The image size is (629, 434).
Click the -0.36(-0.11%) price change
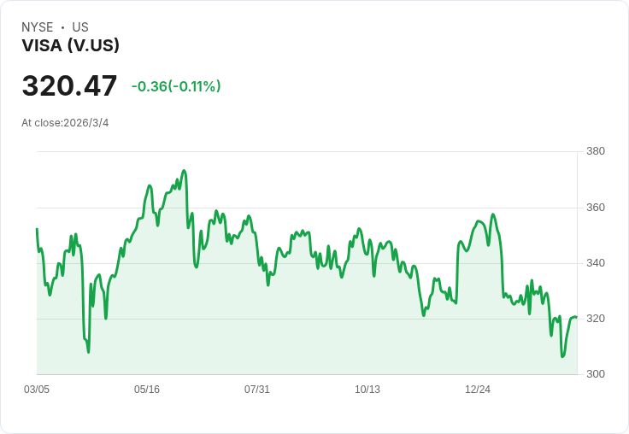point(176,86)
